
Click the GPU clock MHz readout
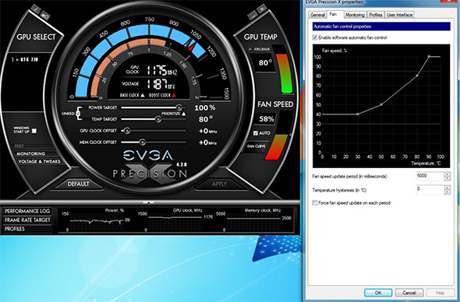161,70
